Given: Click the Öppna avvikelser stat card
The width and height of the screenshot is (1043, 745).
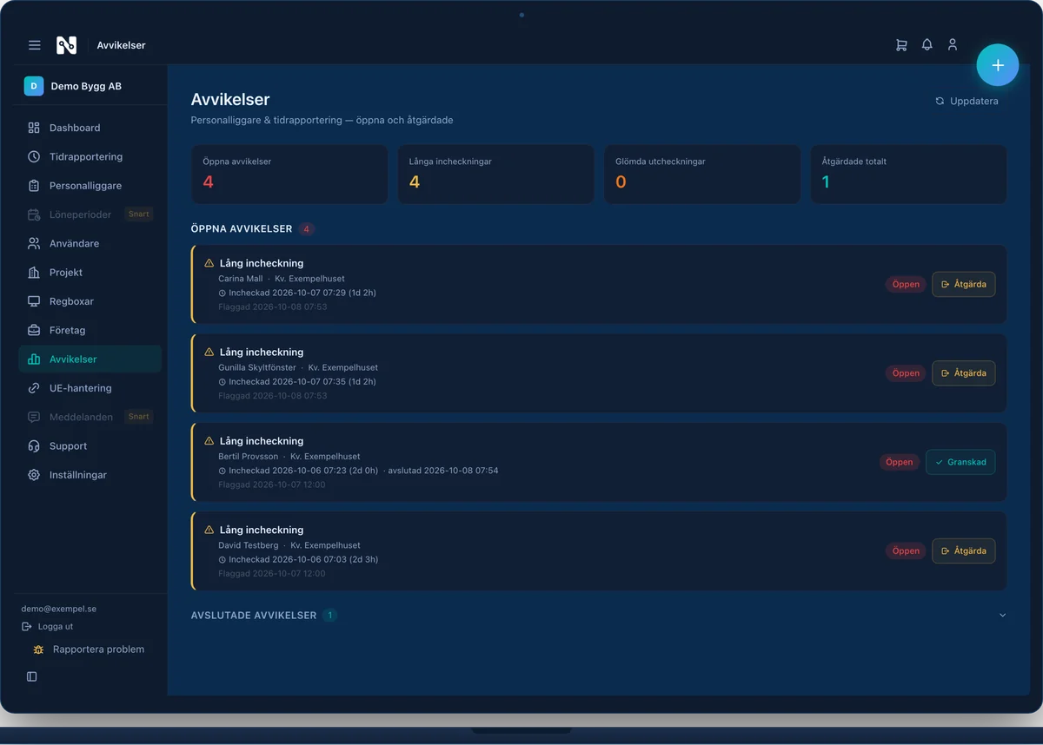Looking at the screenshot, I should click(x=289, y=175).
